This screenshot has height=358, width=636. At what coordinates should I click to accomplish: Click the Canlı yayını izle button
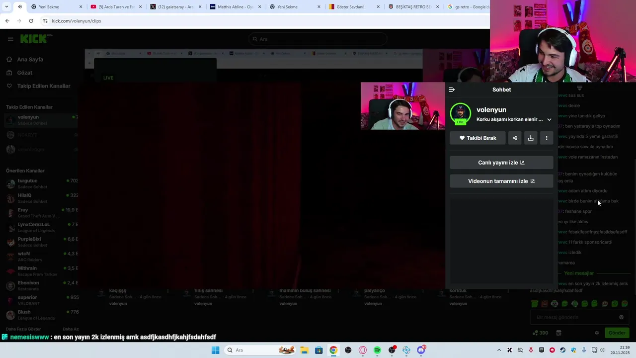501,163
